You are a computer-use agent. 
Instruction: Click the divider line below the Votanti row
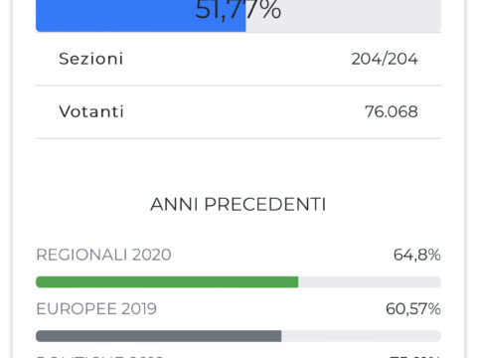[238, 138]
